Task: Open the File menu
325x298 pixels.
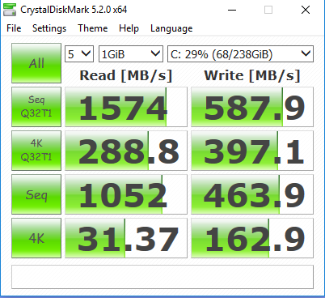Action: pos(14,28)
